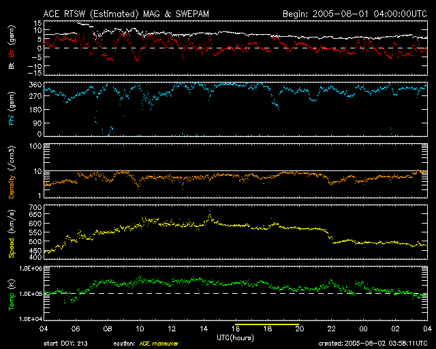This screenshot has height=349, width=436.
Task: Click the yellow maneuver bar on time axis
Action: (x=266, y=325)
